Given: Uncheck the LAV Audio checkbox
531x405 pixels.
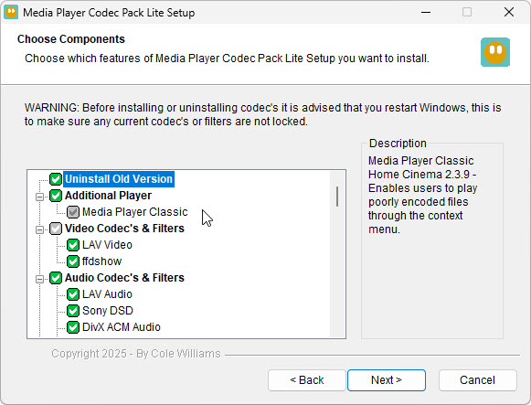Looking at the screenshot, I should coord(73,294).
